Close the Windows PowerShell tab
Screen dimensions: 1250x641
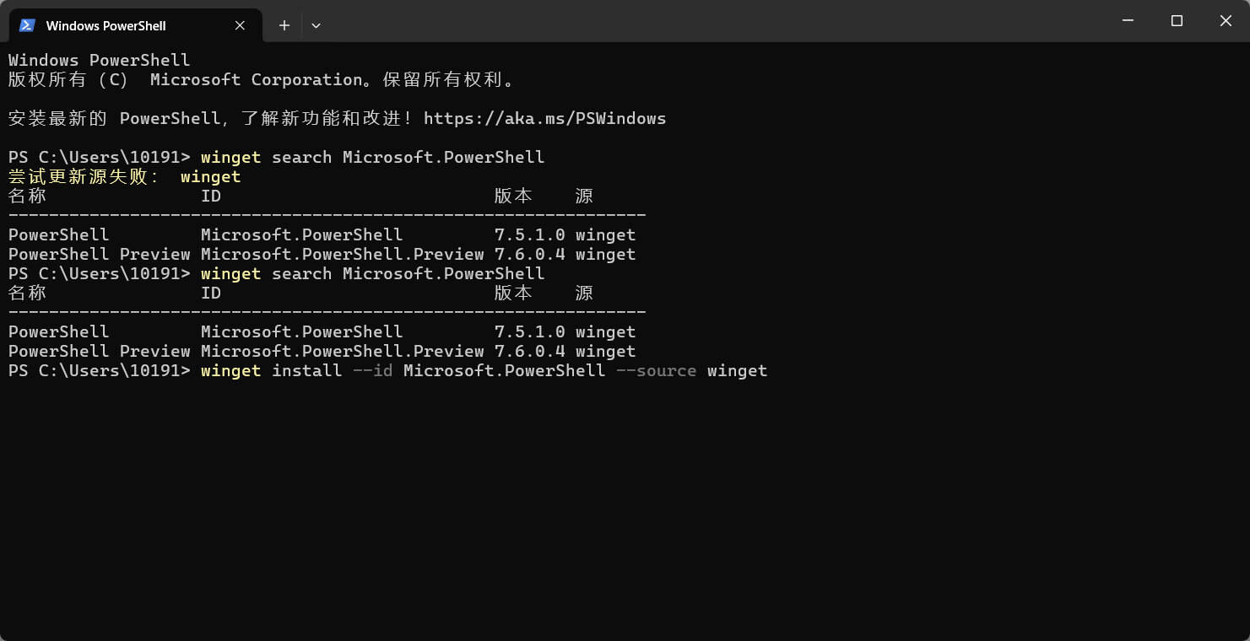[x=239, y=25]
